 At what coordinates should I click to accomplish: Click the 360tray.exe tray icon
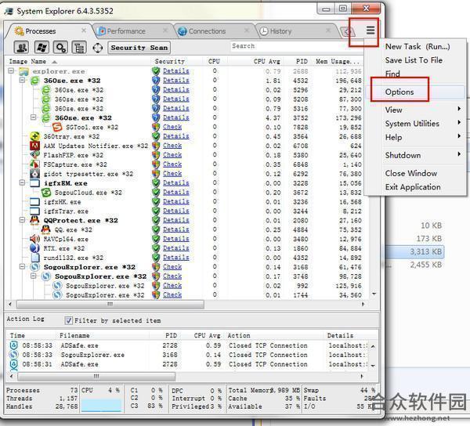point(35,136)
